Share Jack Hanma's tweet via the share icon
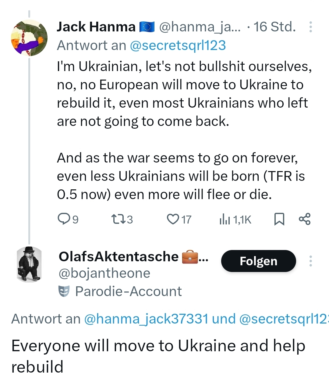The height and width of the screenshot is (379, 329). click(305, 219)
